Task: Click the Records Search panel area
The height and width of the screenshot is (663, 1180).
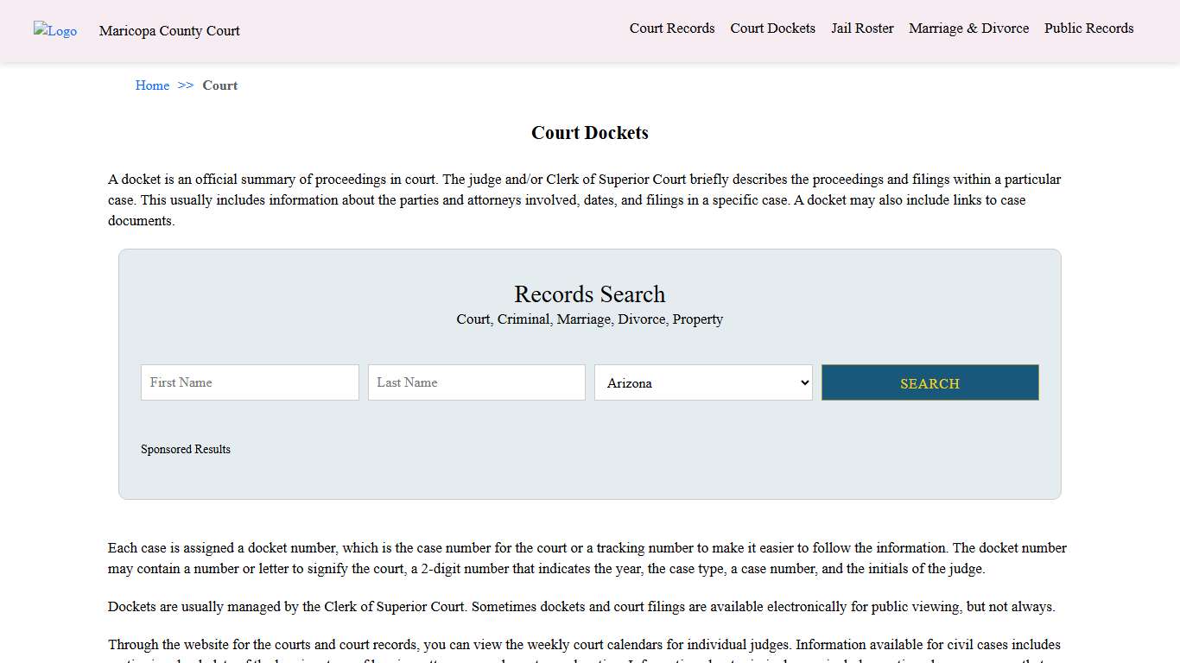Action: pos(589,475)
